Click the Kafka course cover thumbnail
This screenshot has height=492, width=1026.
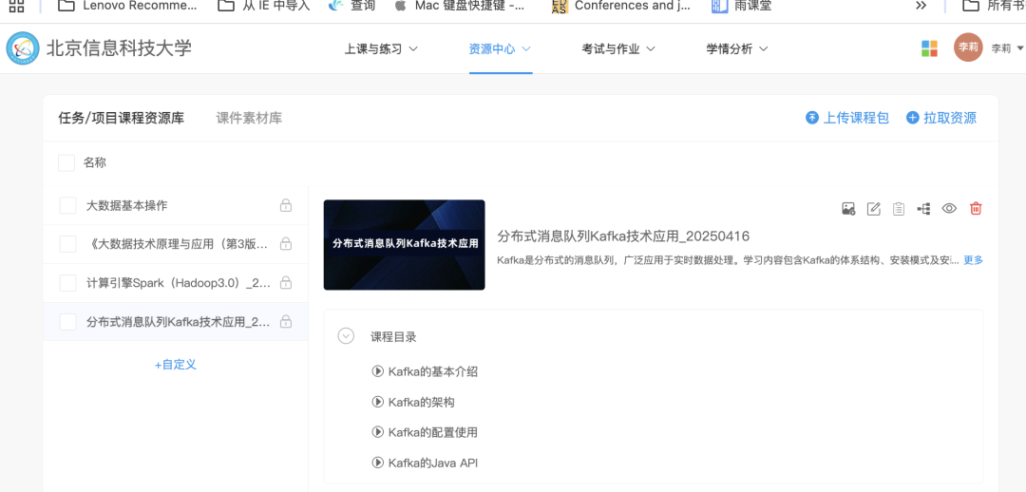coord(404,244)
